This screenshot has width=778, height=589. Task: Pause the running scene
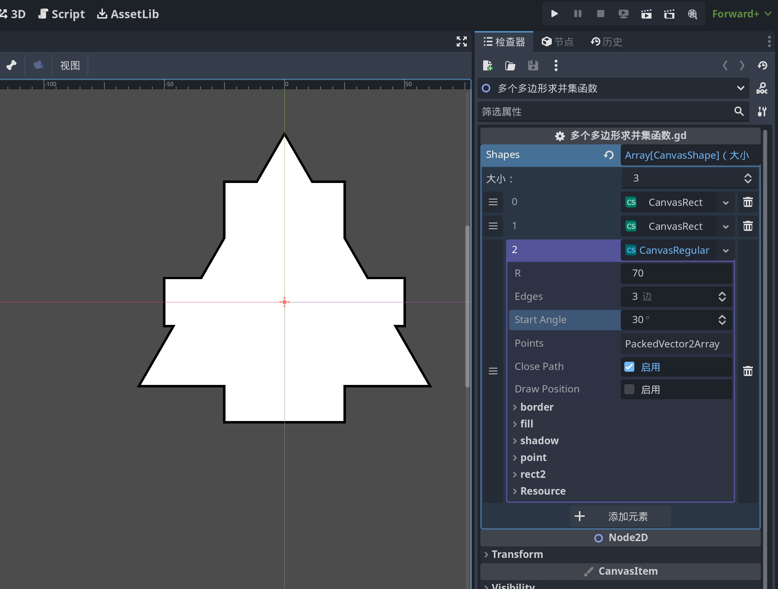pos(578,14)
